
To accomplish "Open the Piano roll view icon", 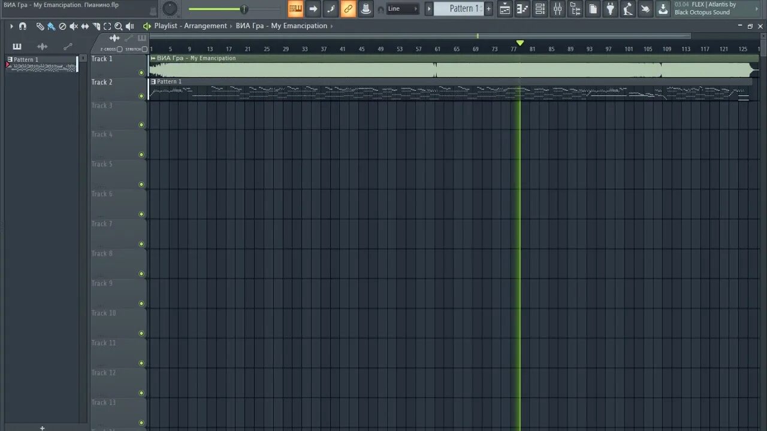I will click(x=523, y=8).
